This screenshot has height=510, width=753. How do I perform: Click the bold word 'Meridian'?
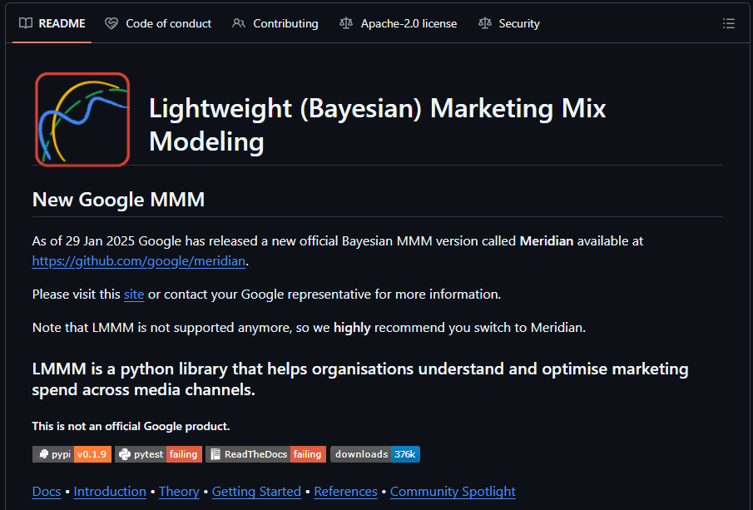tap(547, 240)
